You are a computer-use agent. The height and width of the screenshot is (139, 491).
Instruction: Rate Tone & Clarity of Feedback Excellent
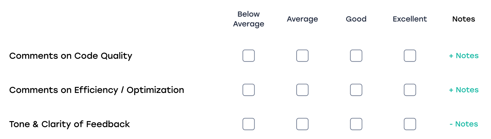click(410, 124)
